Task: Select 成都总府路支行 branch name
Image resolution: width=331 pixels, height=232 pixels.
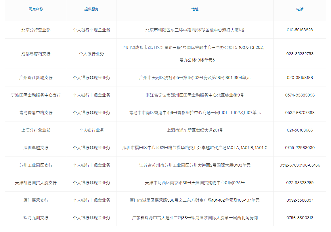Action: coord(36,54)
